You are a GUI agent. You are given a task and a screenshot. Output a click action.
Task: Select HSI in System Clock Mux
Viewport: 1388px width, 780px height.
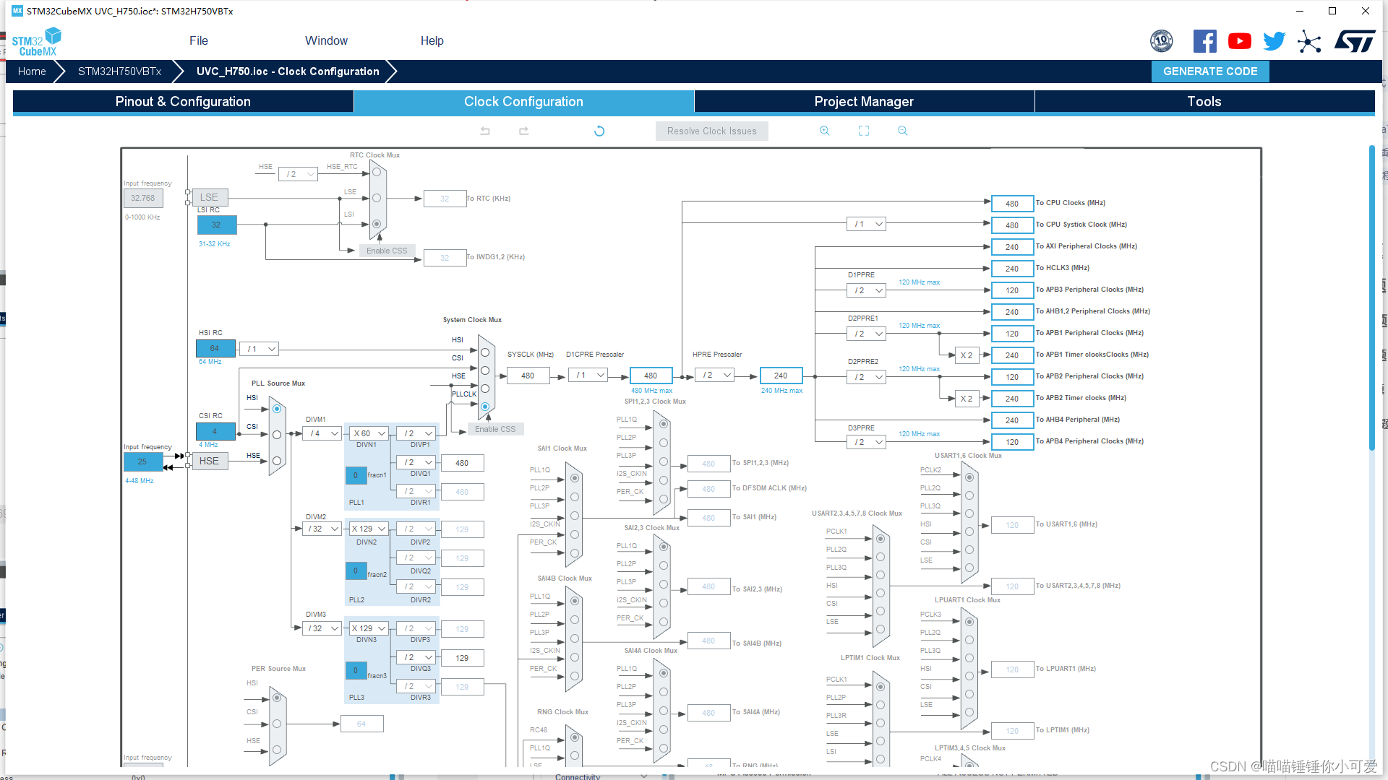485,352
